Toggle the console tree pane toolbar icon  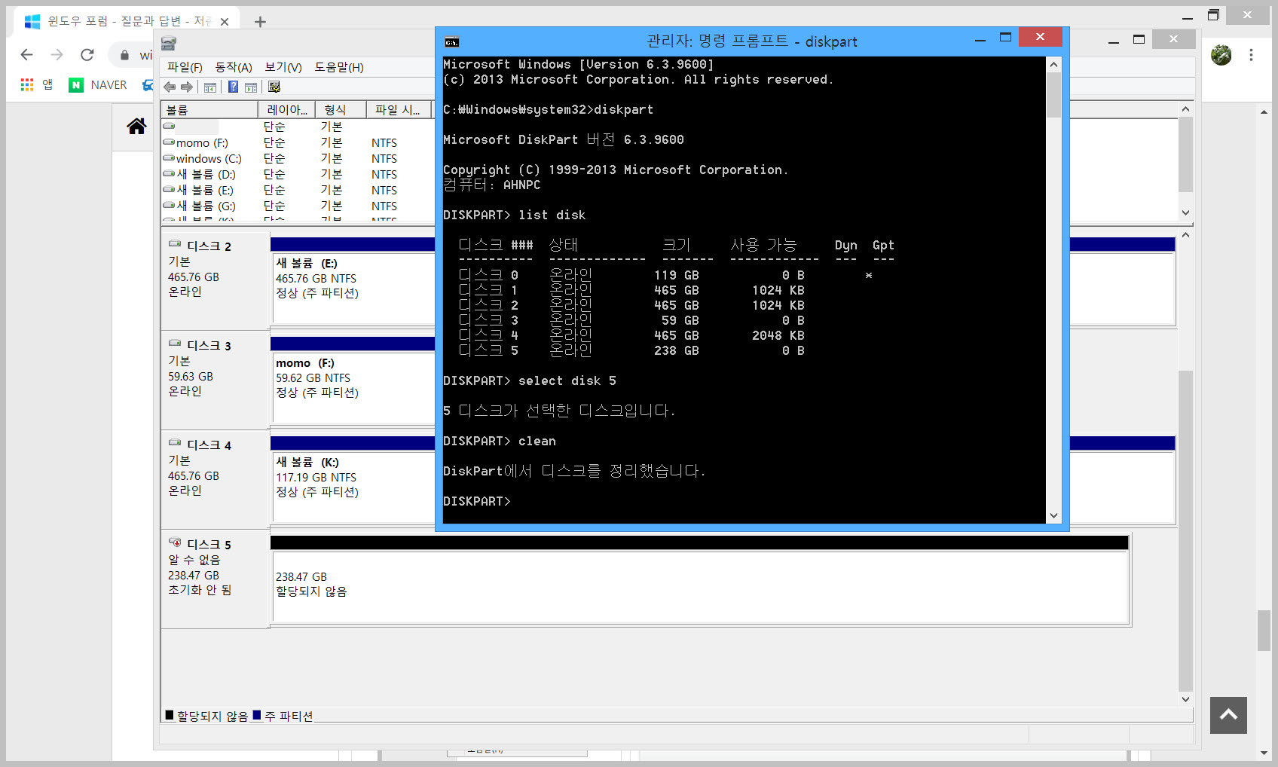tap(210, 87)
